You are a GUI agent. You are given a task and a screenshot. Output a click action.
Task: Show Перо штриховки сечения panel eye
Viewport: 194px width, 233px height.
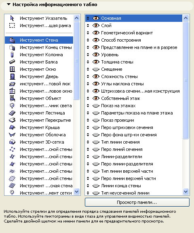click(96, 127)
